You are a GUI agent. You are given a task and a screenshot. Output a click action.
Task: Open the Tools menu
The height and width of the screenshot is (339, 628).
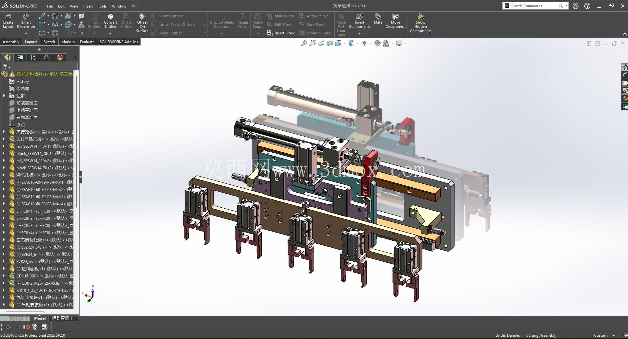tap(102, 6)
